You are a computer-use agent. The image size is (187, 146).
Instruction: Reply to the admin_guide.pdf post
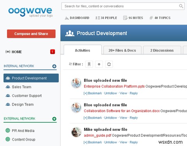(134, 142)
